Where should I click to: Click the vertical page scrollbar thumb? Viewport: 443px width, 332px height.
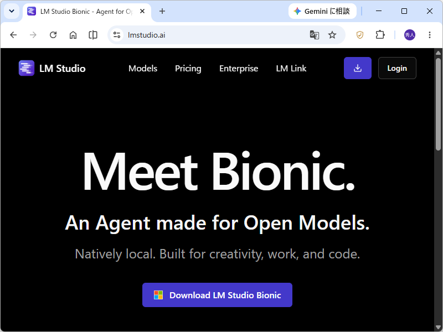(438, 105)
